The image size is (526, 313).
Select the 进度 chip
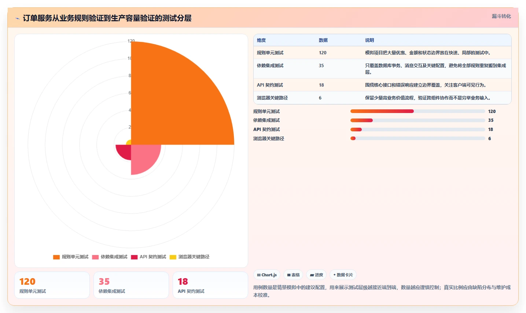click(316, 275)
